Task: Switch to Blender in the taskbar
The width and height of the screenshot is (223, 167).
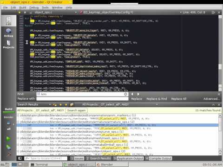Action: click(x=111, y=165)
